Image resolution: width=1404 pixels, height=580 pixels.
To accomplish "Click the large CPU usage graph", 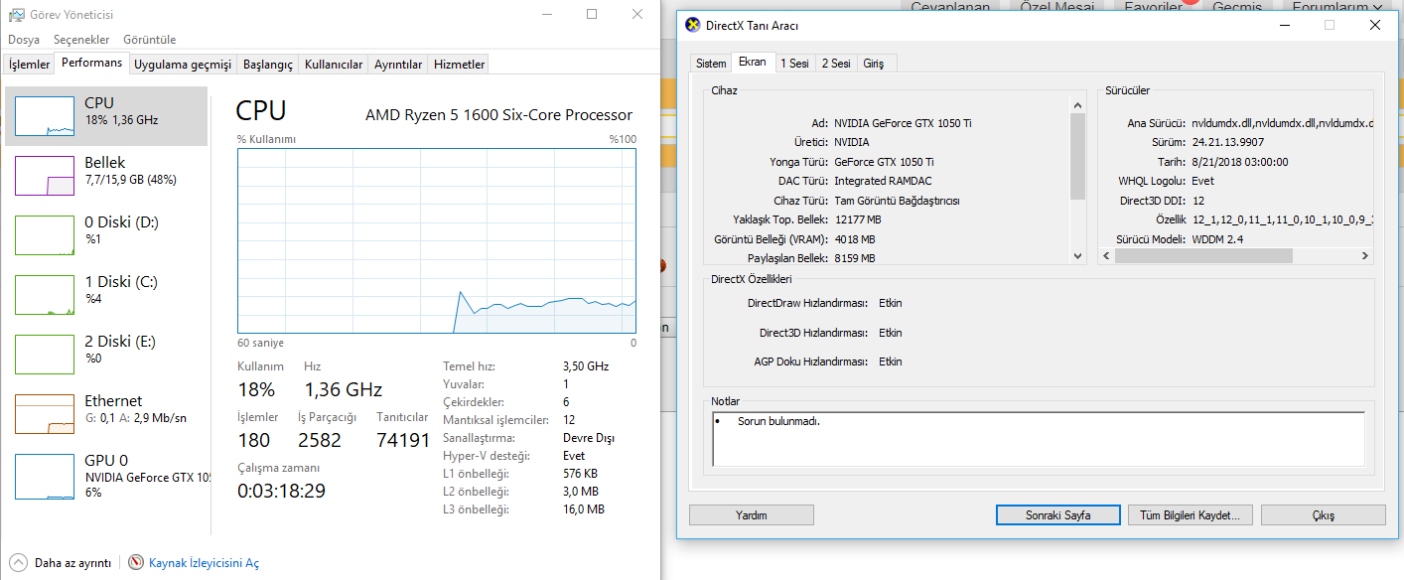I will pyautogui.click(x=437, y=240).
